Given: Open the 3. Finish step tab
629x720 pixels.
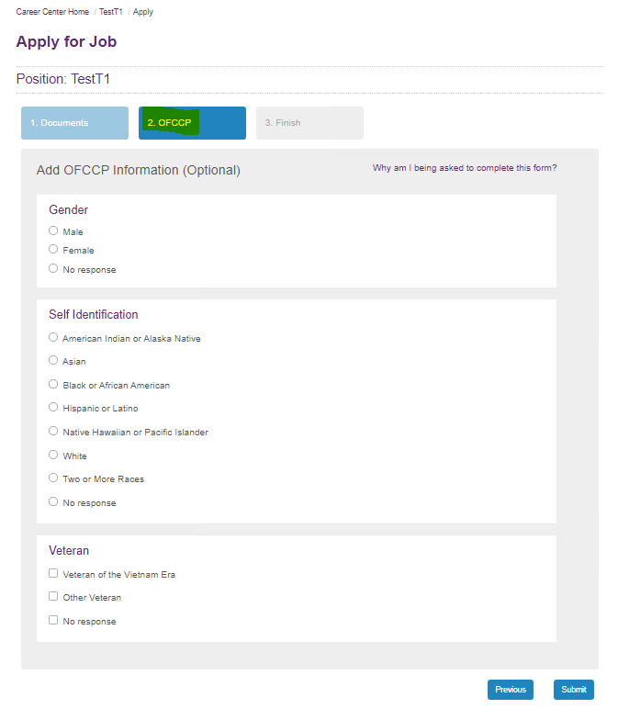Looking at the screenshot, I should tap(309, 123).
